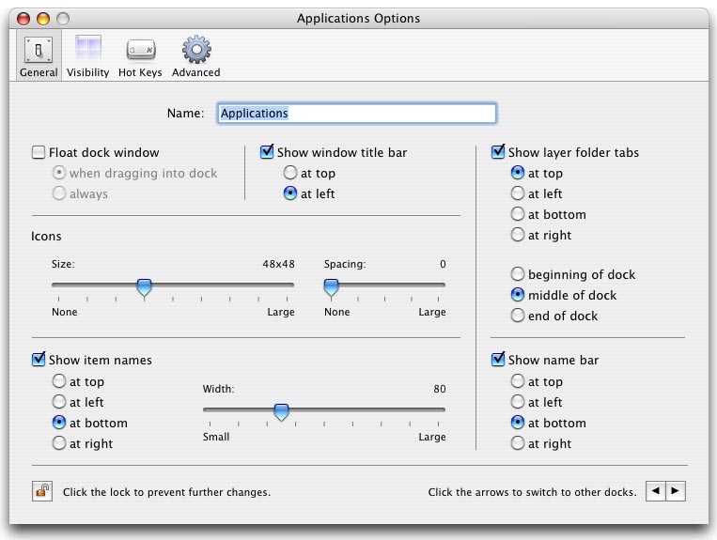Set layer folder tabs at bottom

(517, 214)
